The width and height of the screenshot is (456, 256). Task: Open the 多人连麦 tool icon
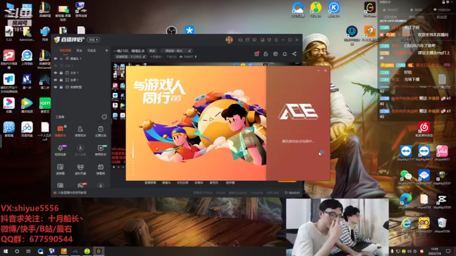pyautogui.click(x=80, y=150)
